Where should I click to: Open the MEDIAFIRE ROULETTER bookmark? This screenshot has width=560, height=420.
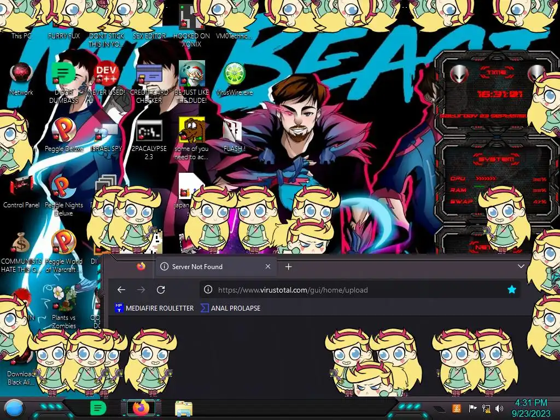coord(154,308)
